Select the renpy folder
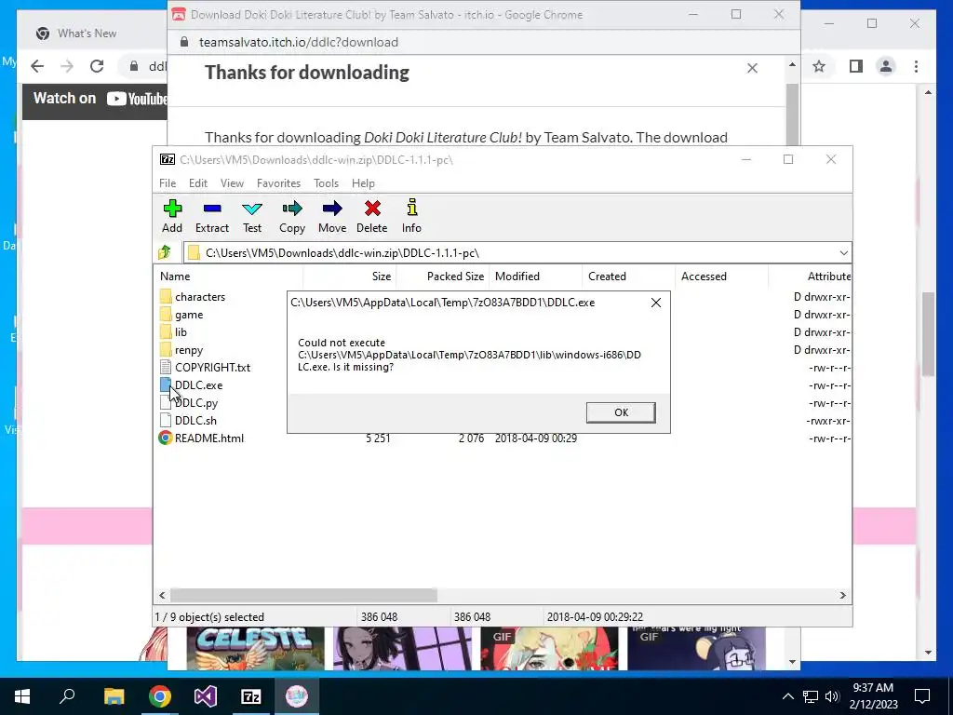Viewport: 953px width, 715px height. point(181,350)
